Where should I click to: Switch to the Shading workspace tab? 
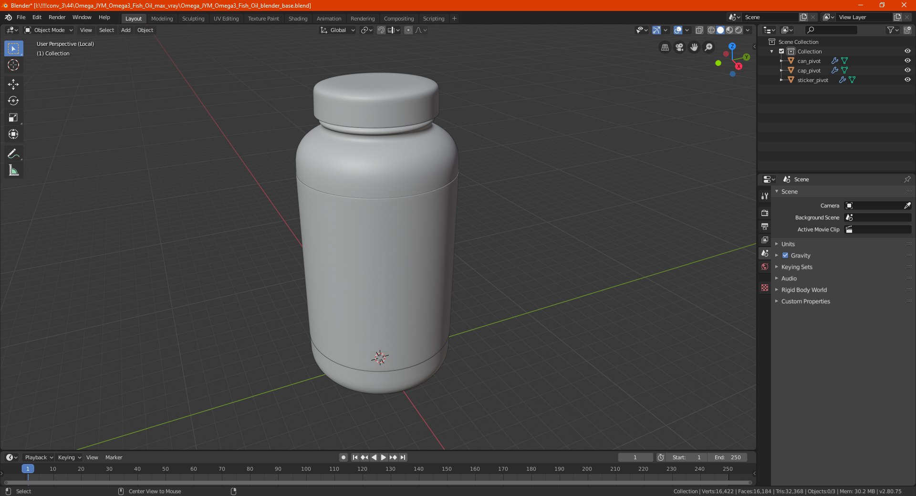(x=298, y=19)
